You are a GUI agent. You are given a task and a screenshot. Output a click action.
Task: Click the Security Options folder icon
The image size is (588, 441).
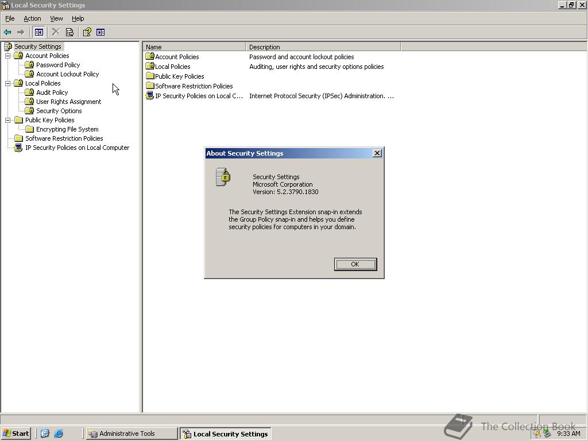pyautogui.click(x=30, y=111)
